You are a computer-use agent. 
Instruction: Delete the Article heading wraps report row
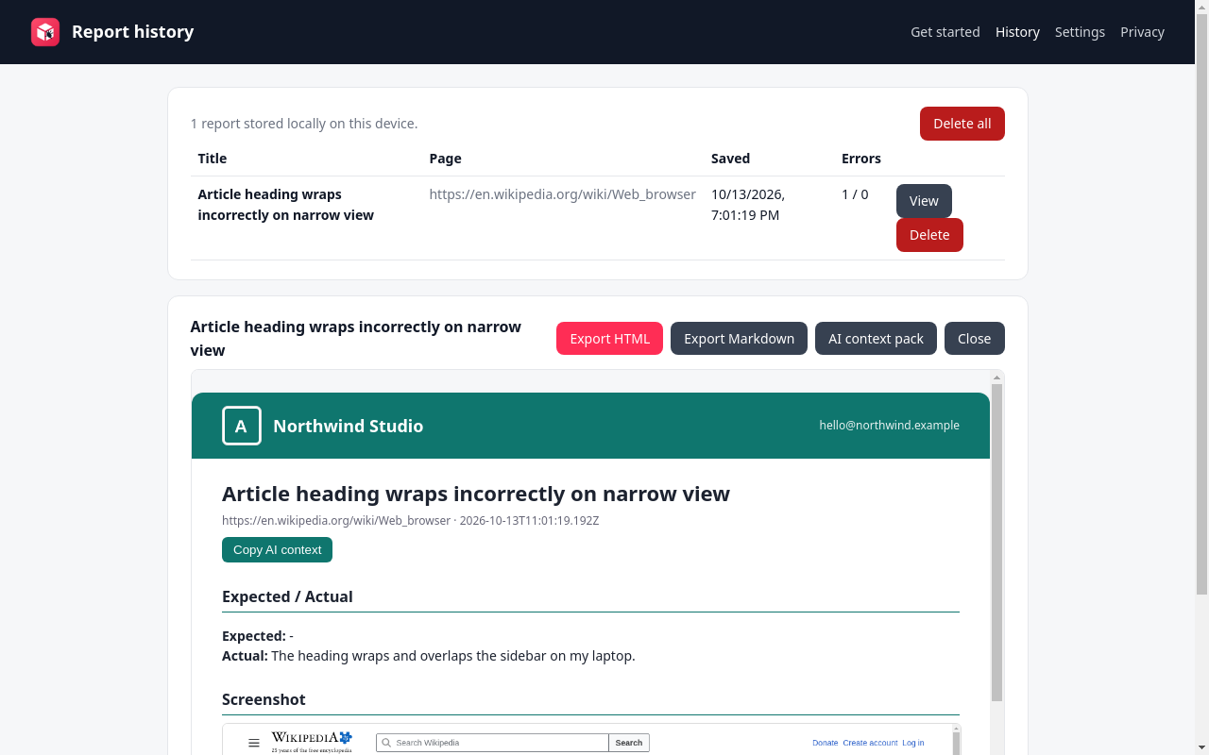point(929,235)
